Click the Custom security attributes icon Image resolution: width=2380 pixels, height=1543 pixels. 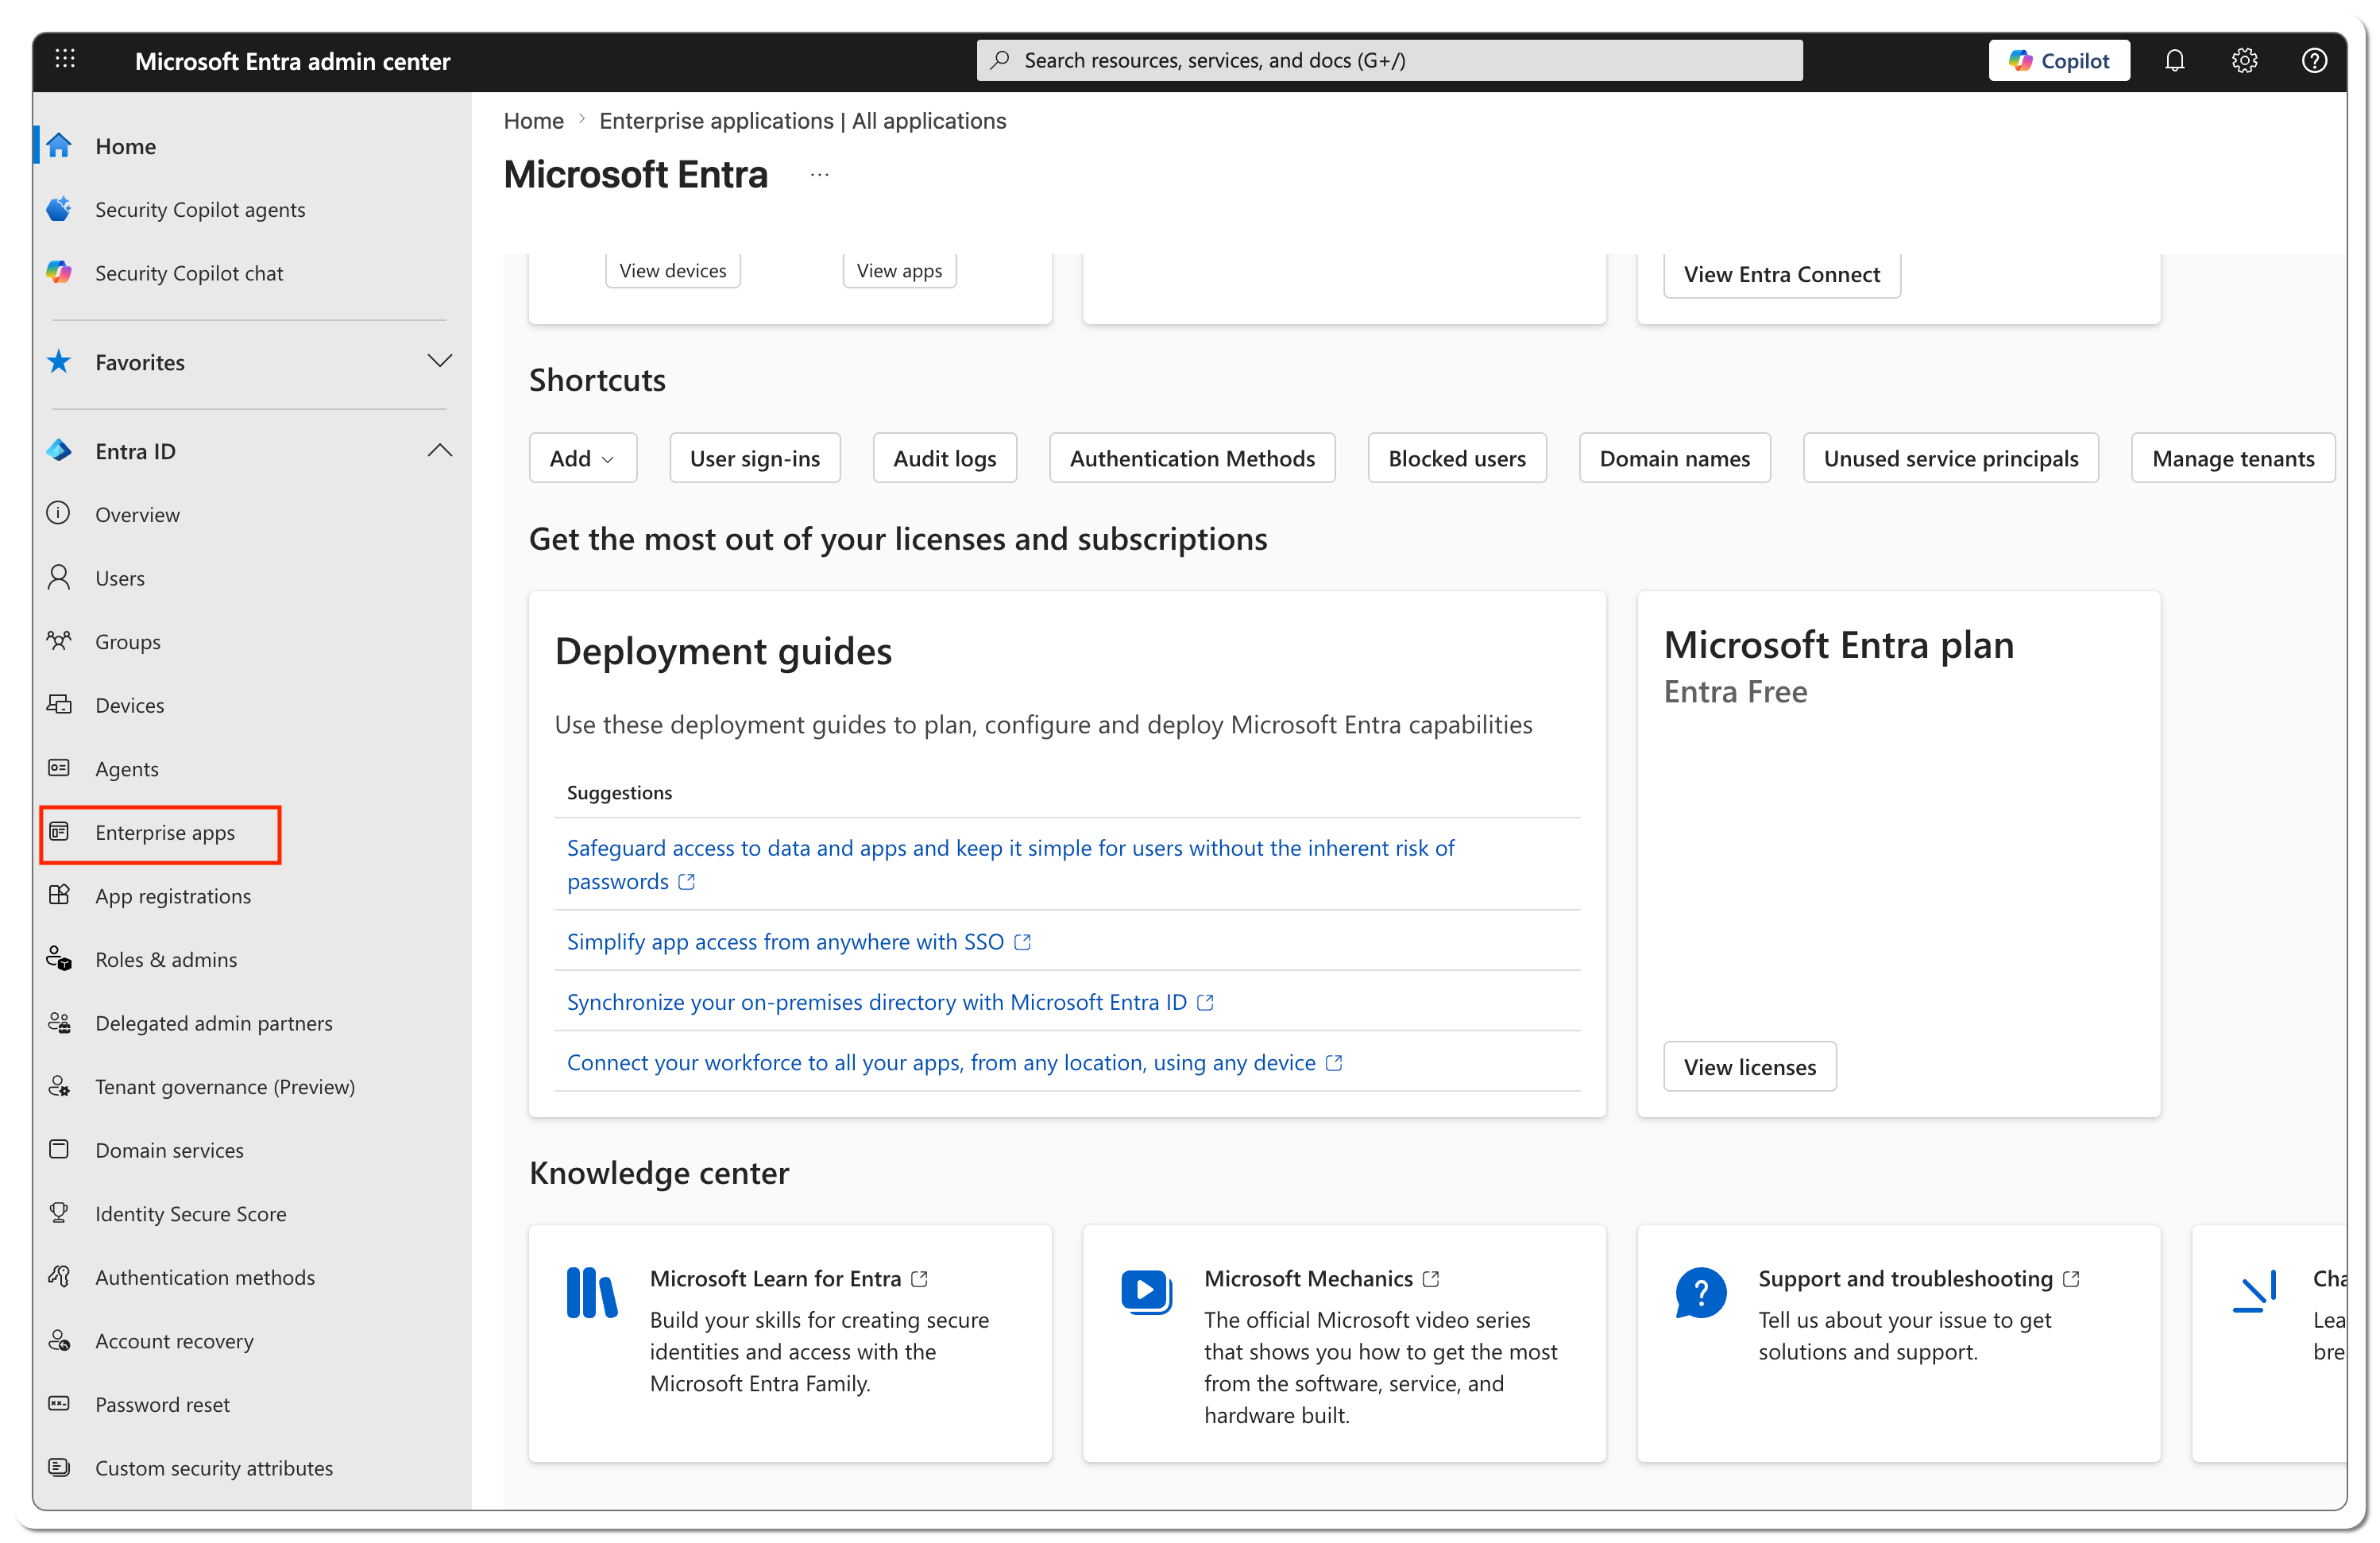59,1468
